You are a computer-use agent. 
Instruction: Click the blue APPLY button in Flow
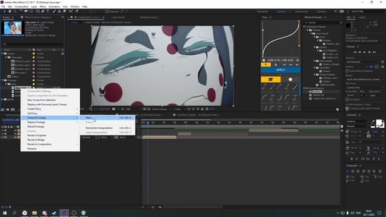tap(280, 70)
